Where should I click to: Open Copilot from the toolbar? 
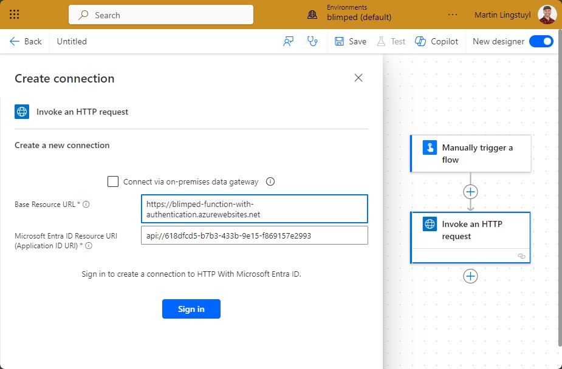(x=436, y=41)
